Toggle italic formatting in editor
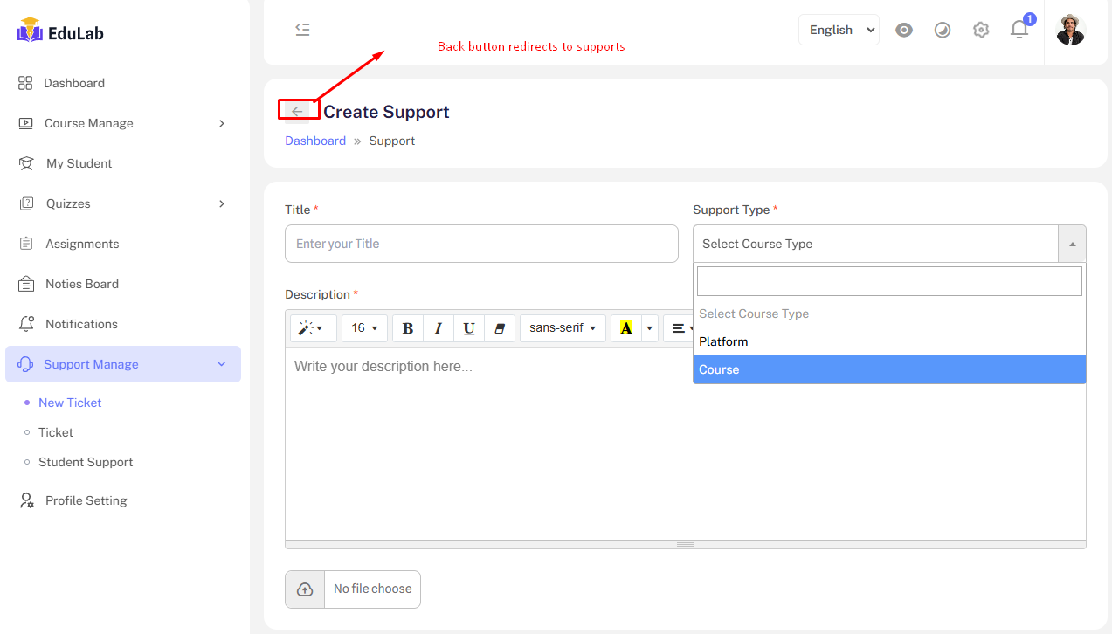Image resolution: width=1112 pixels, height=634 pixels. 439,328
